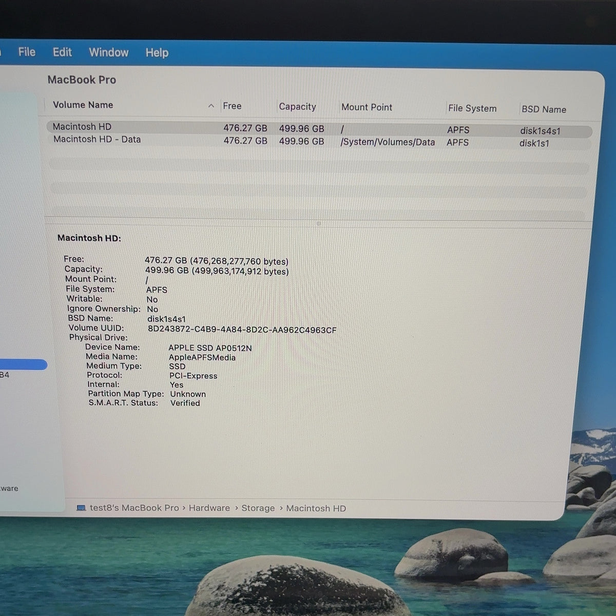
Task: Toggle sort arrow on Volume Name column
Action: pyautogui.click(x=211, y=106)
